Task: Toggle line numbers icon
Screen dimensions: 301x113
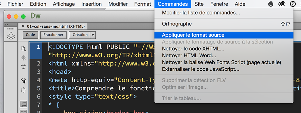Action: point(23,104)
